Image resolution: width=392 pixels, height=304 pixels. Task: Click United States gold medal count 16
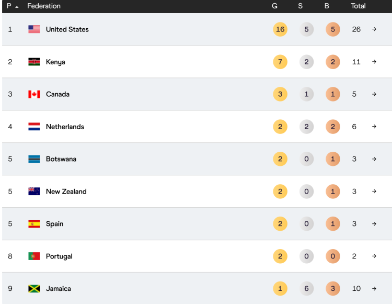click(x=280, y=29)
